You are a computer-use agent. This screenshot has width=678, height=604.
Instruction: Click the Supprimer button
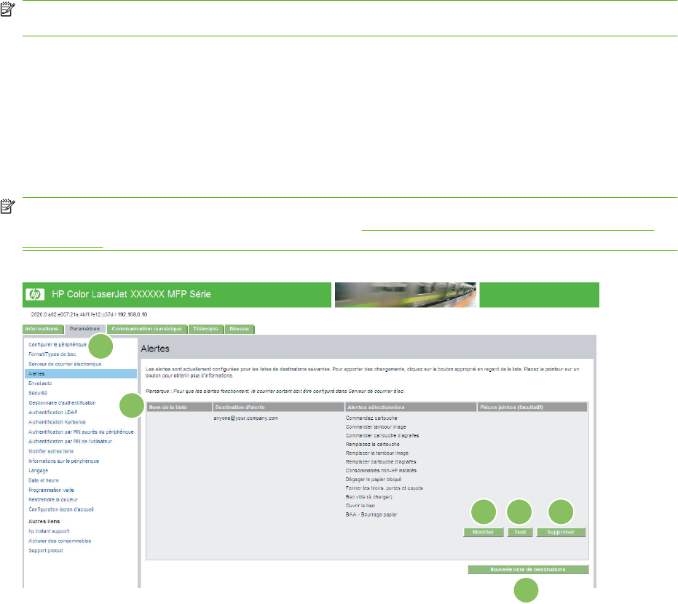tap(561, 533)
